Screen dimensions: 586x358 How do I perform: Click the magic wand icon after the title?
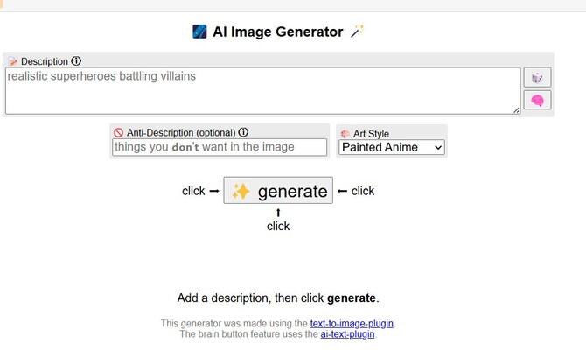pos(356,32)
